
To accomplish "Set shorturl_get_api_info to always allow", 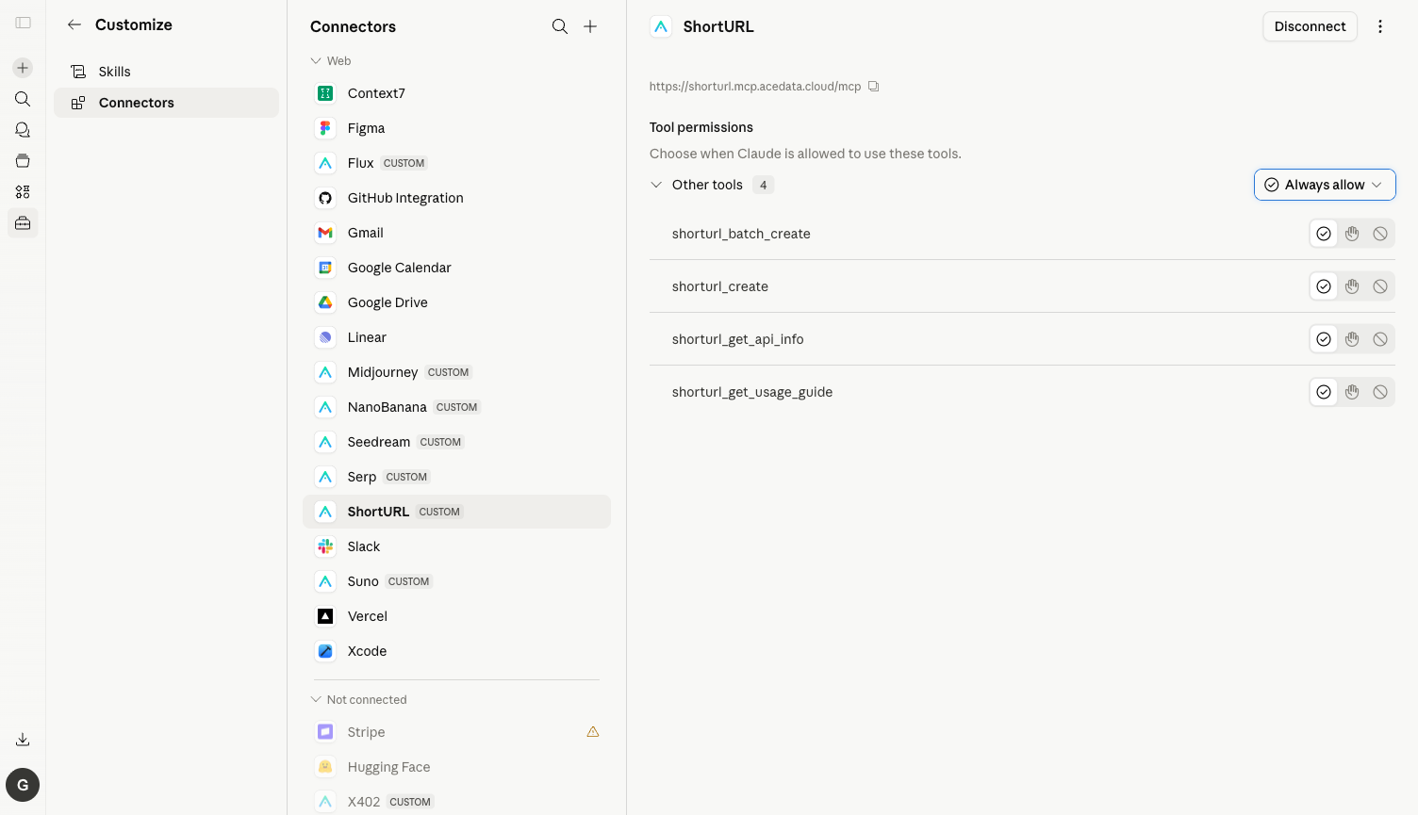I will (x=1324, y=339).
